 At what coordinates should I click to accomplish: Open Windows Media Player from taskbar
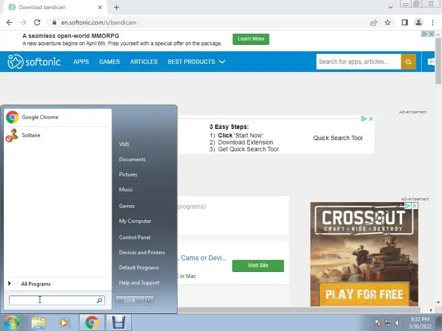tap(64, 322)
